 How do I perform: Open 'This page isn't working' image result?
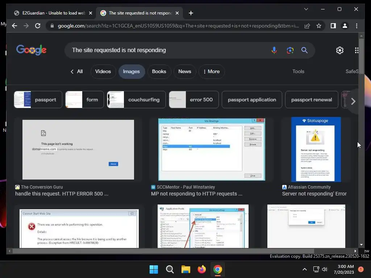point(78,149)
